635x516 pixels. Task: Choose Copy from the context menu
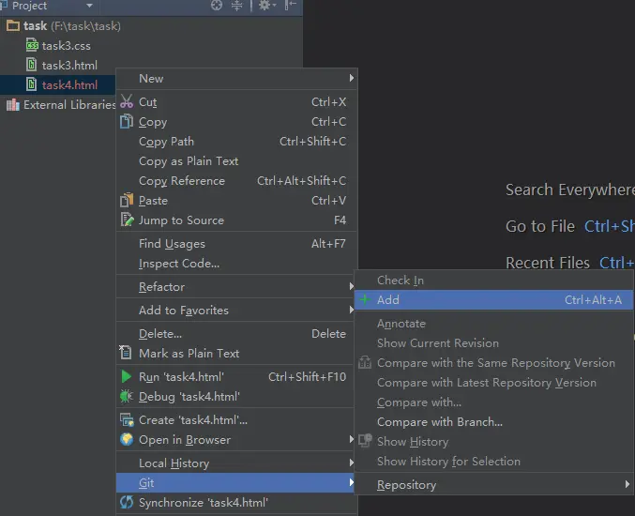(x=237, y=122)
